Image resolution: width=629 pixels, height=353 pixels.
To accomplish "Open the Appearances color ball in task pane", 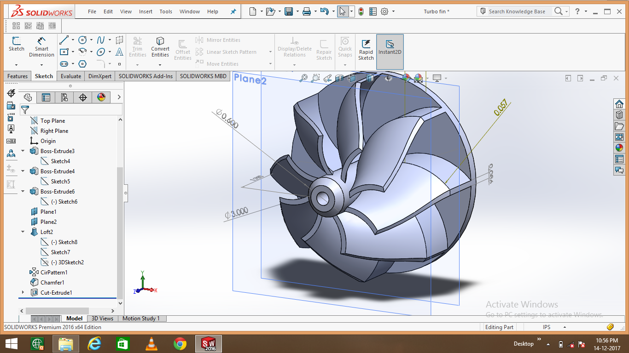I will [x=619, y=148].
